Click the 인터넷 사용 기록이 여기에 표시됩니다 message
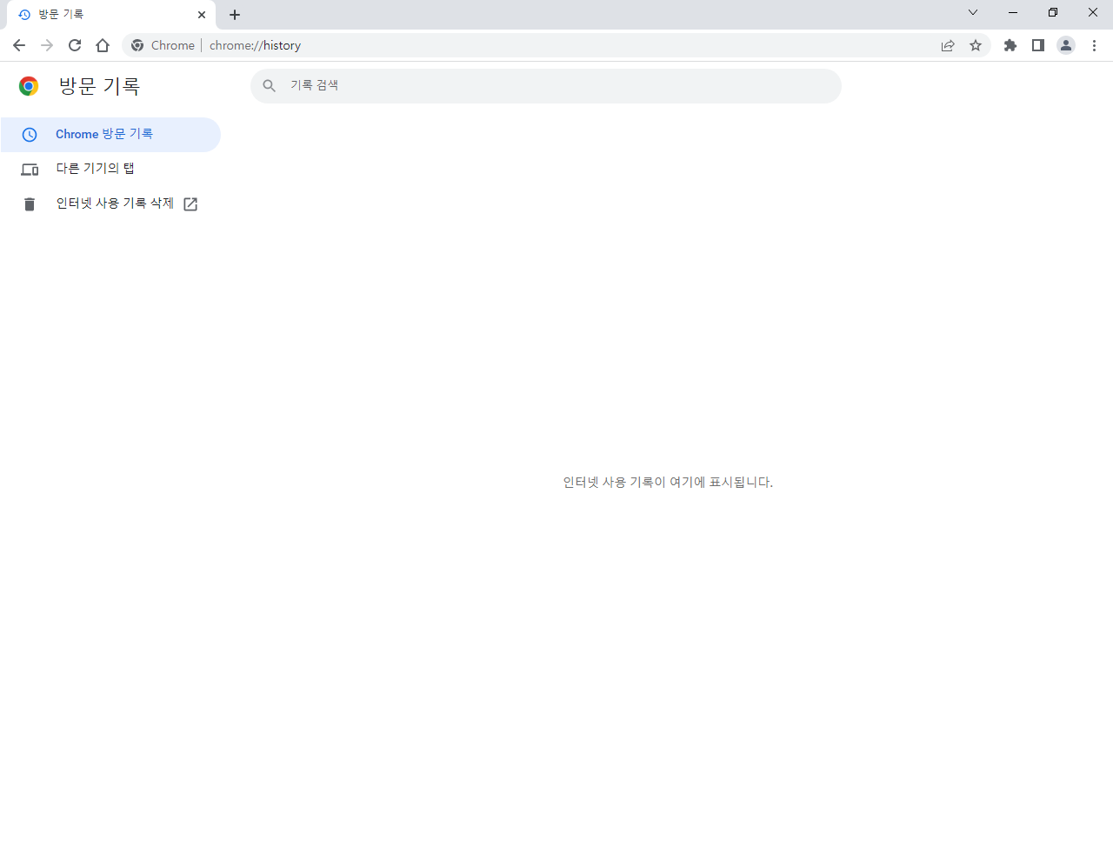This screenshot has height=847, width=1113. click(668, 482)
